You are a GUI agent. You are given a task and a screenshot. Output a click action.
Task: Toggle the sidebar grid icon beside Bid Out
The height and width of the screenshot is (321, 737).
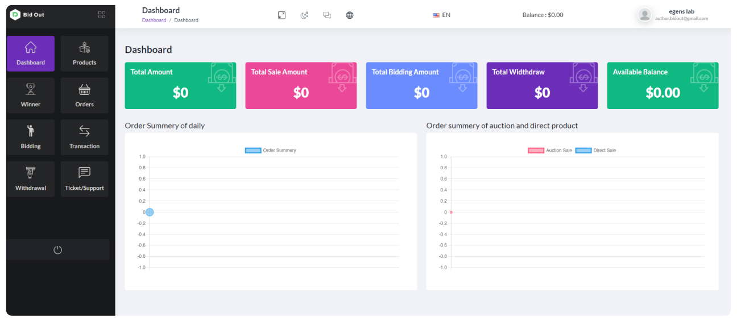(102, 15)
